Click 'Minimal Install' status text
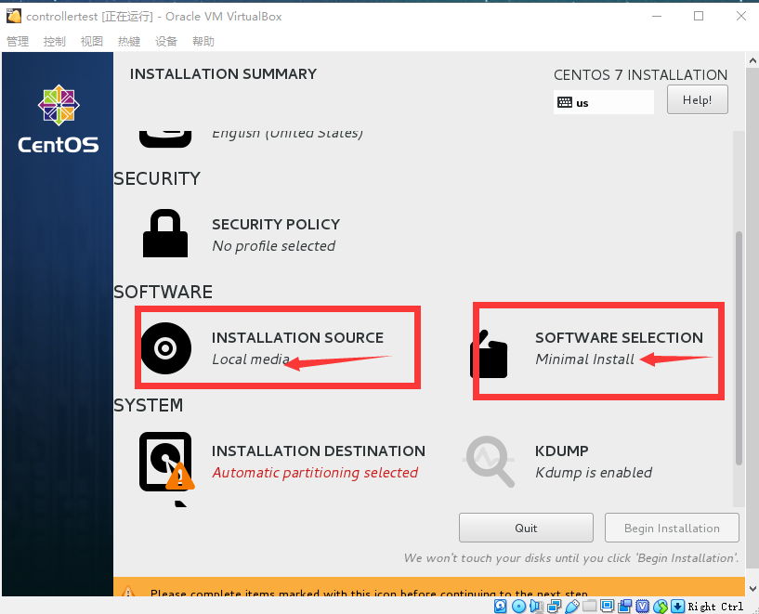Viewport: 759px width, 614px height. pos(584,359)
